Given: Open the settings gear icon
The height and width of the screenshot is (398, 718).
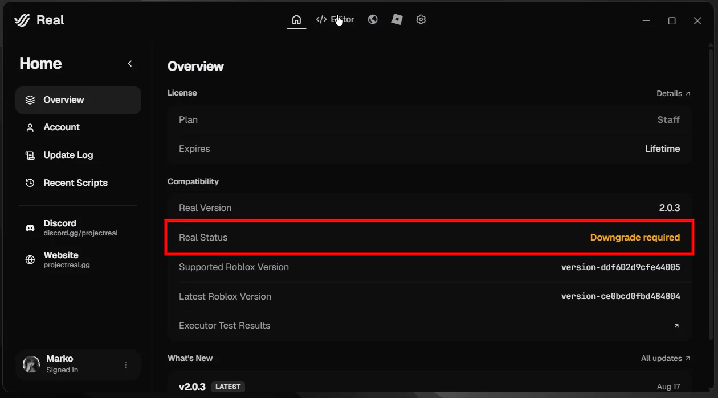Looking at the screenshot, I should tap(421, 19).
